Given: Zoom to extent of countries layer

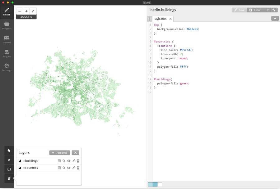Looking at the screenshot, I should pos(64,168).
